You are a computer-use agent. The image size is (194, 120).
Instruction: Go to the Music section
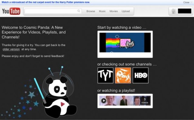pos(102,11)
